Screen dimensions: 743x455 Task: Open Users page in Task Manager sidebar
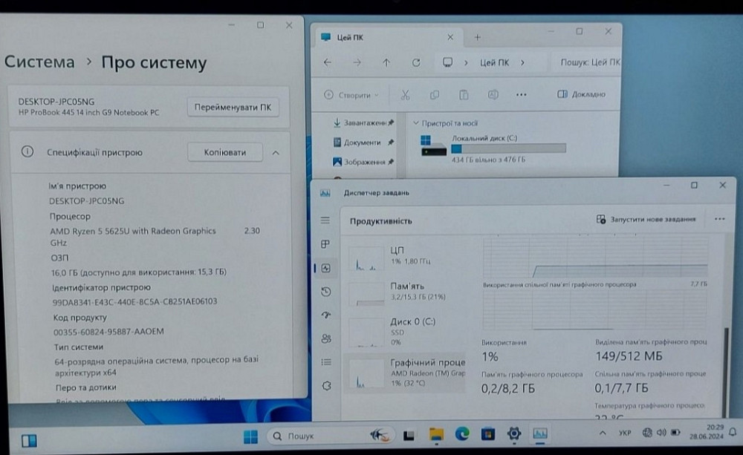pyautogui.click(x=325, y=338)
